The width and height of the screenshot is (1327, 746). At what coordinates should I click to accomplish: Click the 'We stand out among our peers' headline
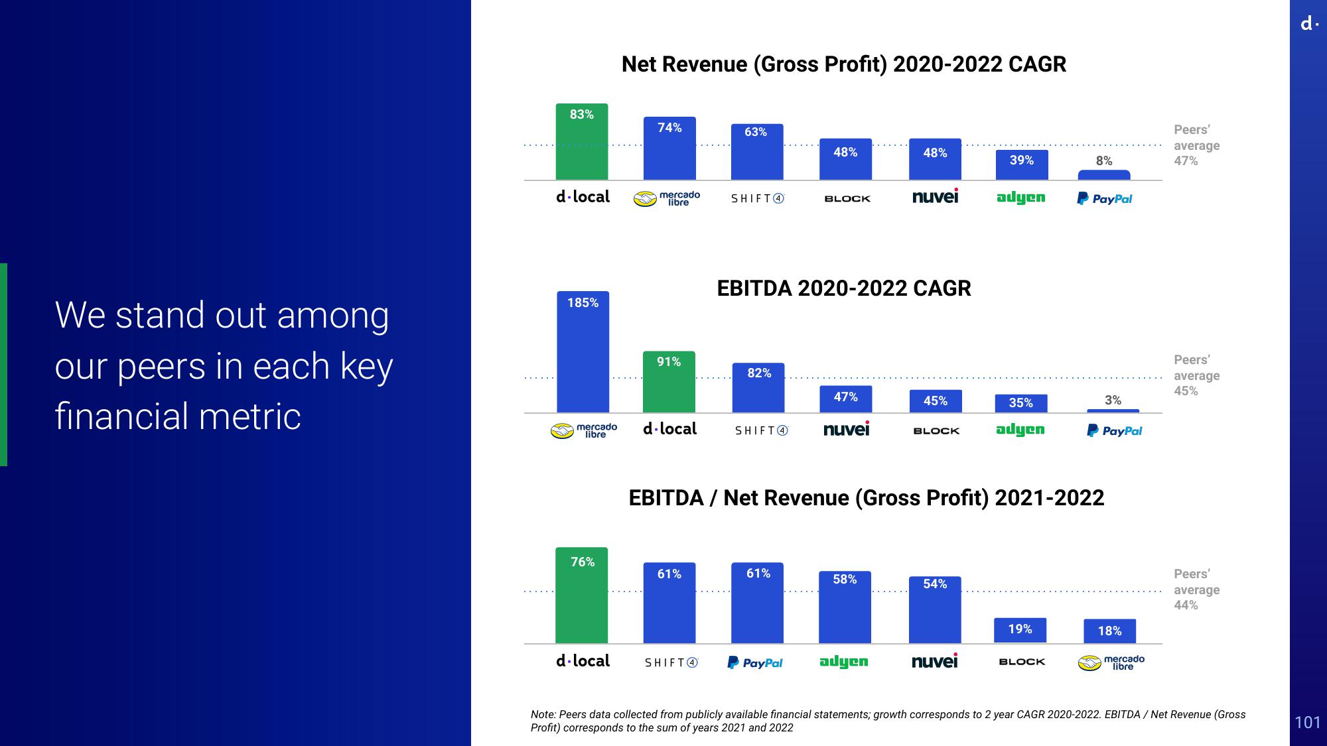point(224,365)
